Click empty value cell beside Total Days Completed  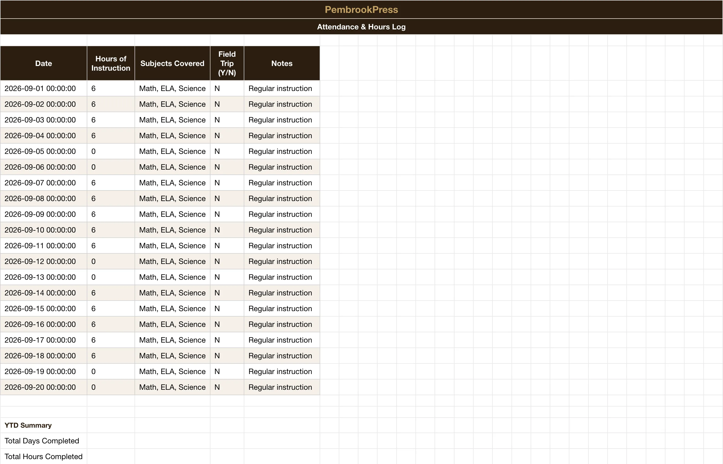[111, 441]
